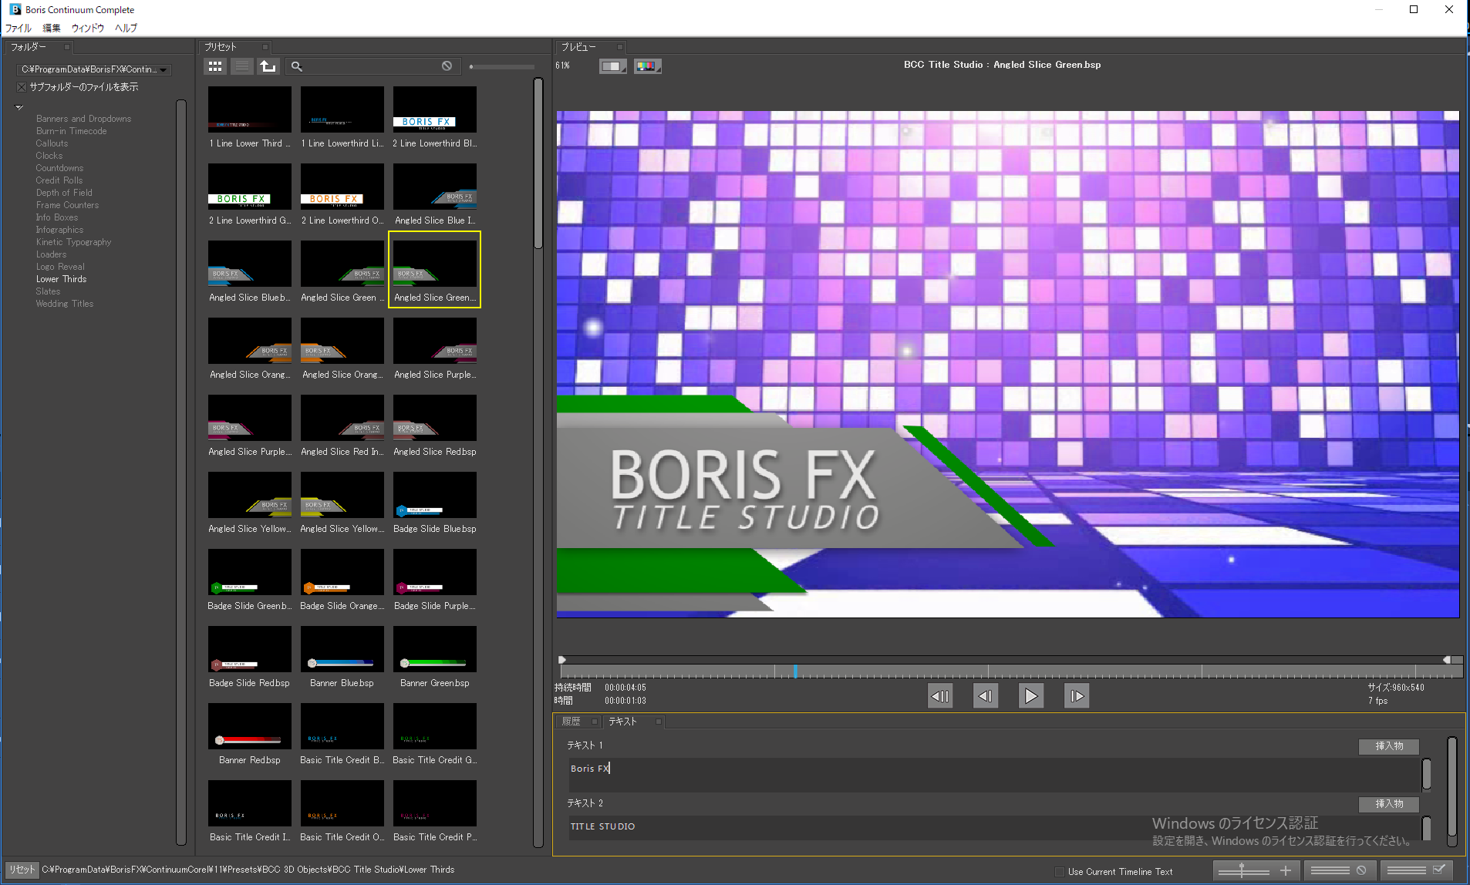Image resolution: width=1470 pixels, height=885 pixels.
Task: Open the preview compare mode dropdown
Action: (613, 66)
